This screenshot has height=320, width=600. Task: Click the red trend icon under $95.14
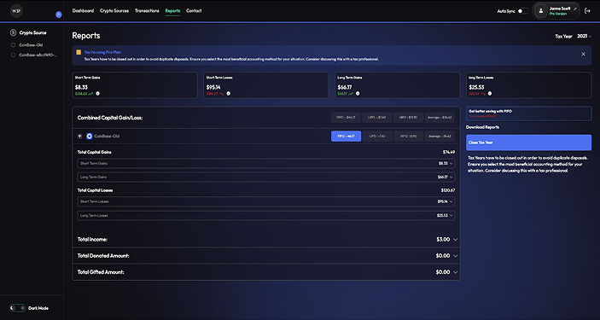coord(221,93)
